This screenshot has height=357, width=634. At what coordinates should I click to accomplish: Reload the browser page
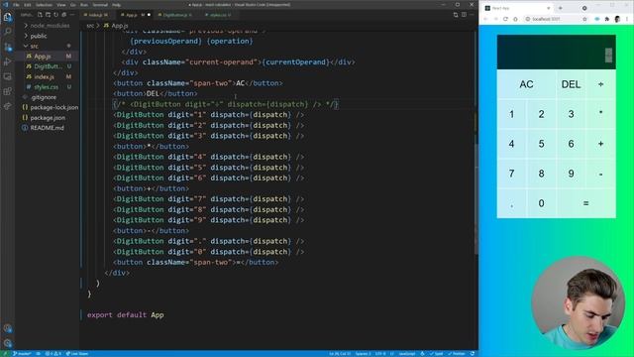coord(505,19)
